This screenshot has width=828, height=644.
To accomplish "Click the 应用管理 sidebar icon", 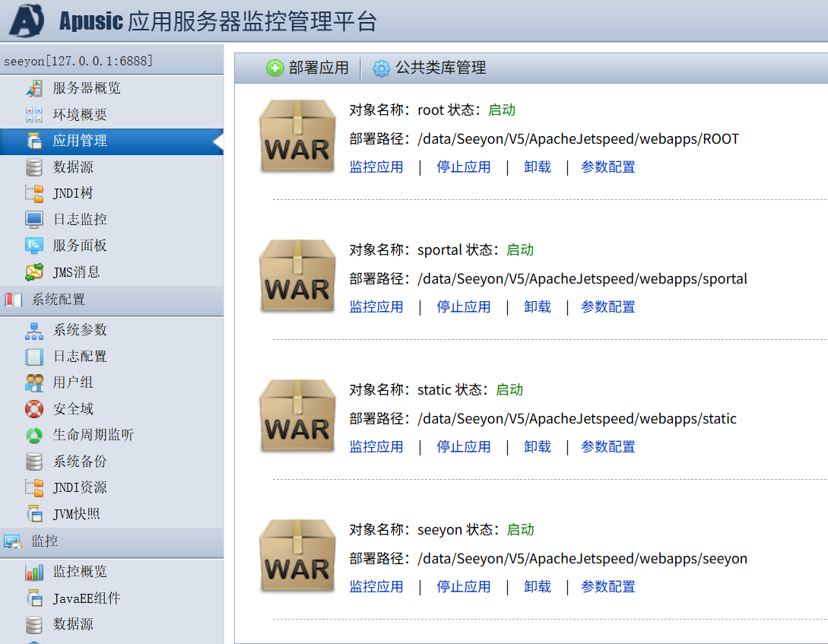I will [34, 141].
